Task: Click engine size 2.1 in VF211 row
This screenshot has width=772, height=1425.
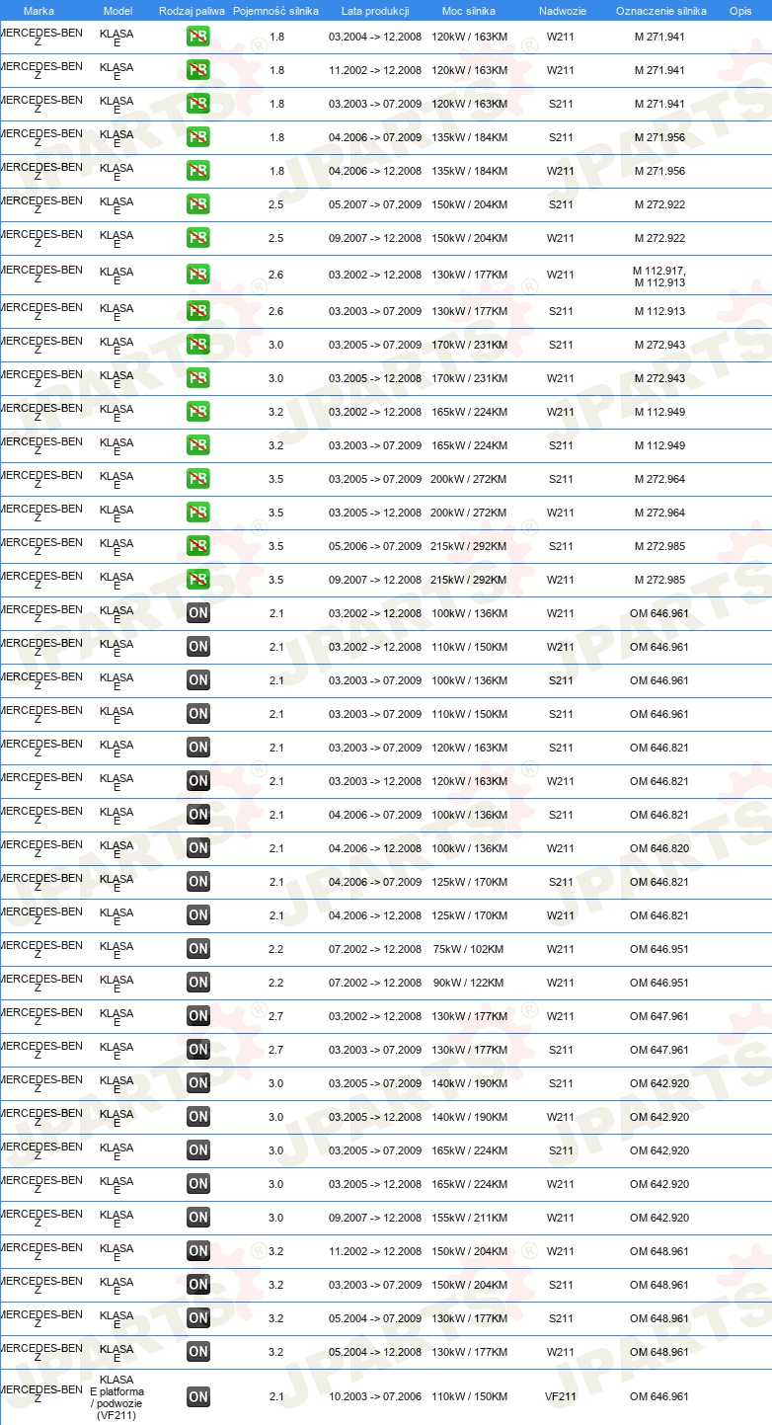Action: click(x=276, y=1397)
